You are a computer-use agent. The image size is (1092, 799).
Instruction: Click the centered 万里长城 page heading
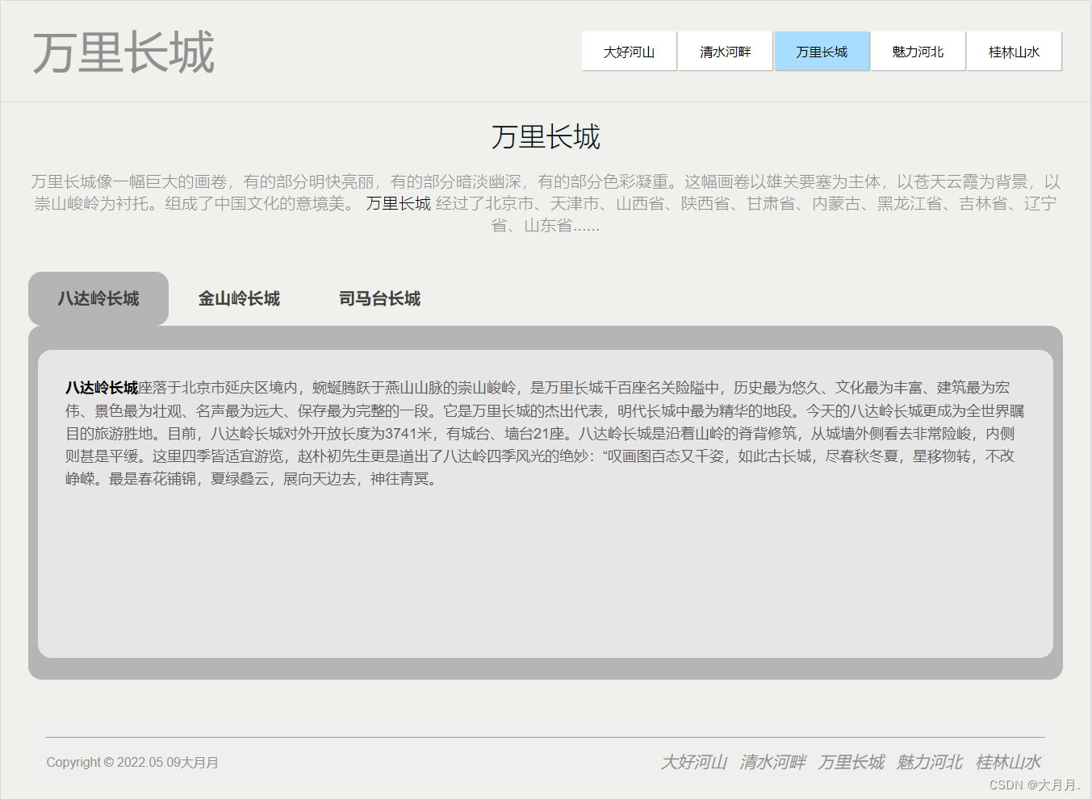coord(546,137)
